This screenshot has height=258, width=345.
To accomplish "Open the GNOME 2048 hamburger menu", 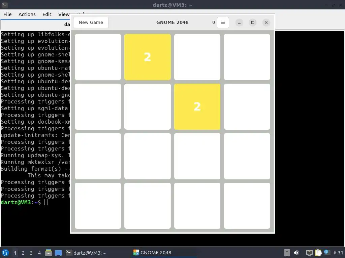I will tap(223, 23).
